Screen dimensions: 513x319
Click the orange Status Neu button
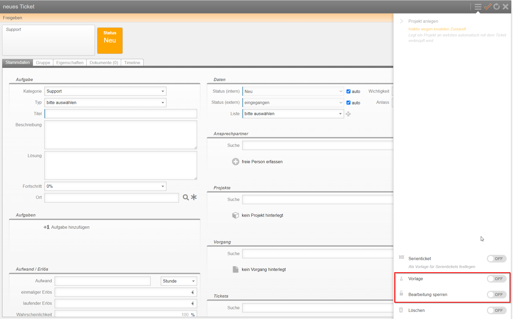(110, 40)
